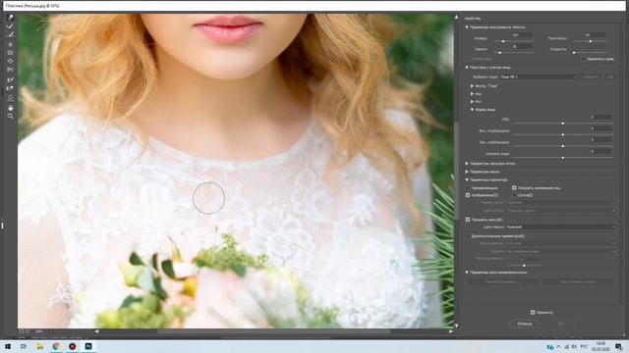Expand the Нос section
This screenshot has width=629, height=353.
point(472,94)
